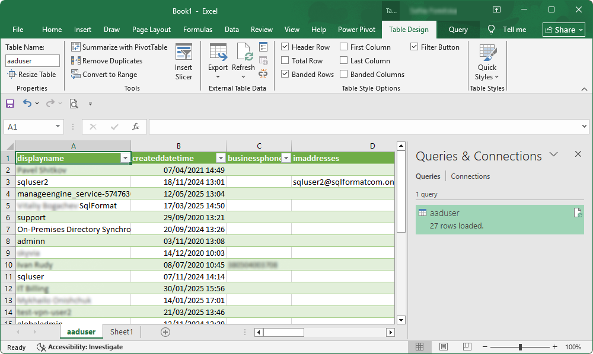The height and width of the screenshot is (354, 593).
Task: Open Summarize with PivotTable
Action: click(119, 47)
